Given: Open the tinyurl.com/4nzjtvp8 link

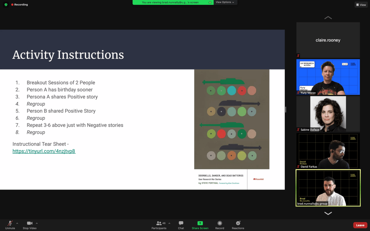Looking at the screenshot, I should (x=44, y=151).
